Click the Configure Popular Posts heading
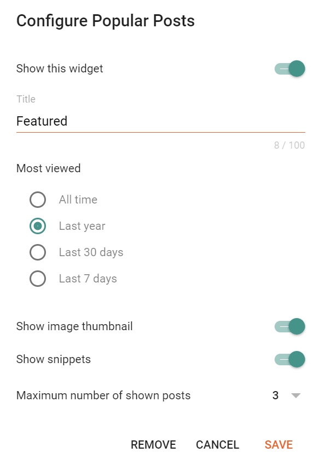Viewport: 320px width, 464px height. click(106, 21)
